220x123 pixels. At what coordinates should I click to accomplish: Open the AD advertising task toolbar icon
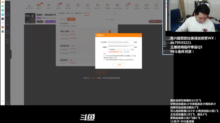coord(68,5)
